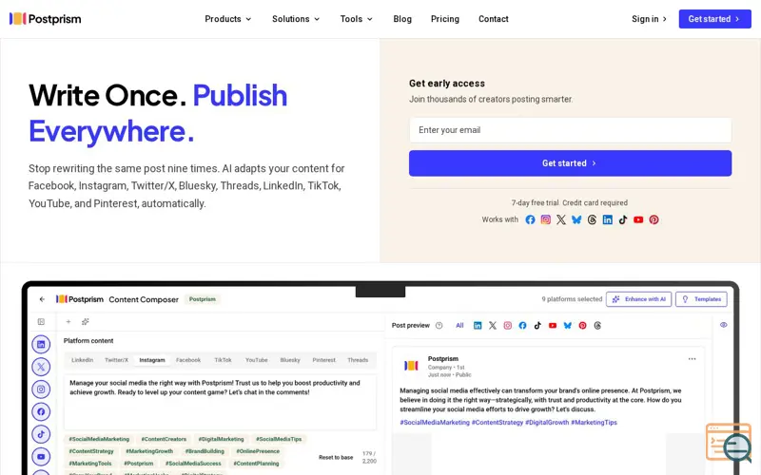The image size is (761, 475).
Task: Select Threads icon in Post preview row
Action: coord(598,326)
